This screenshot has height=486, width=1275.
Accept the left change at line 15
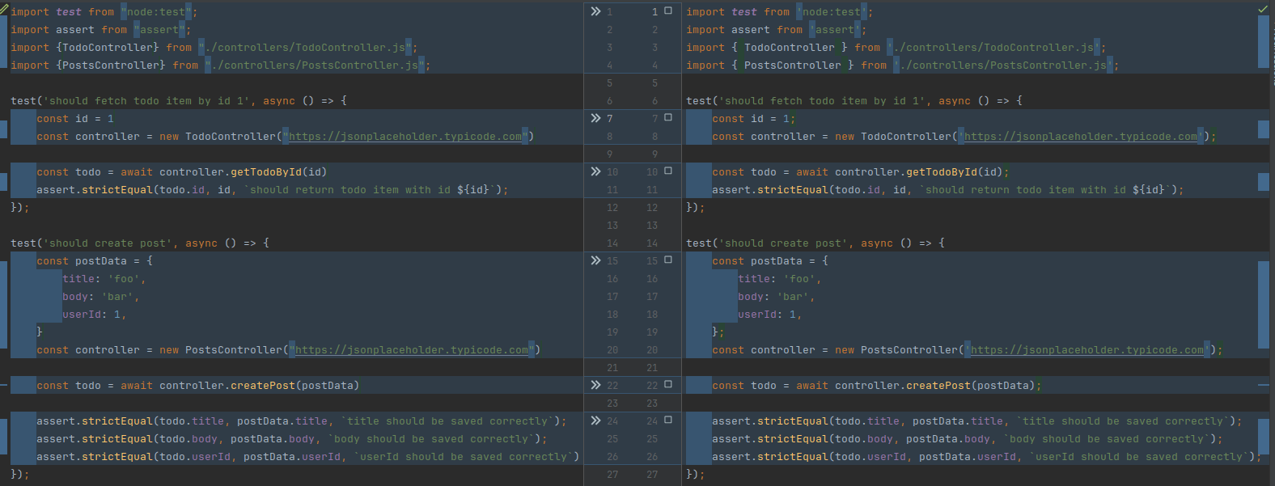coord(595,260)
